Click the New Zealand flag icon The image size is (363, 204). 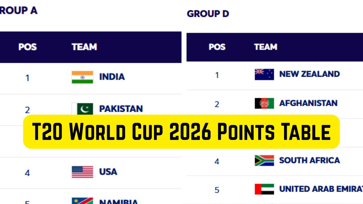coord(264,74)
